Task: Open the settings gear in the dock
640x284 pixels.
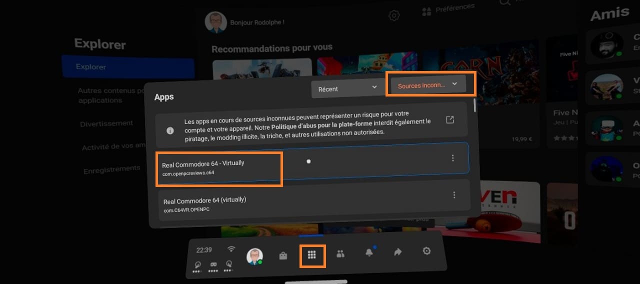Action: [426, 251]
